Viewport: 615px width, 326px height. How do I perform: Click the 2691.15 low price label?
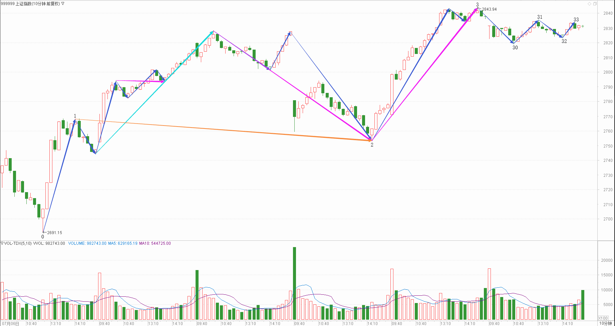coord(54,233)
